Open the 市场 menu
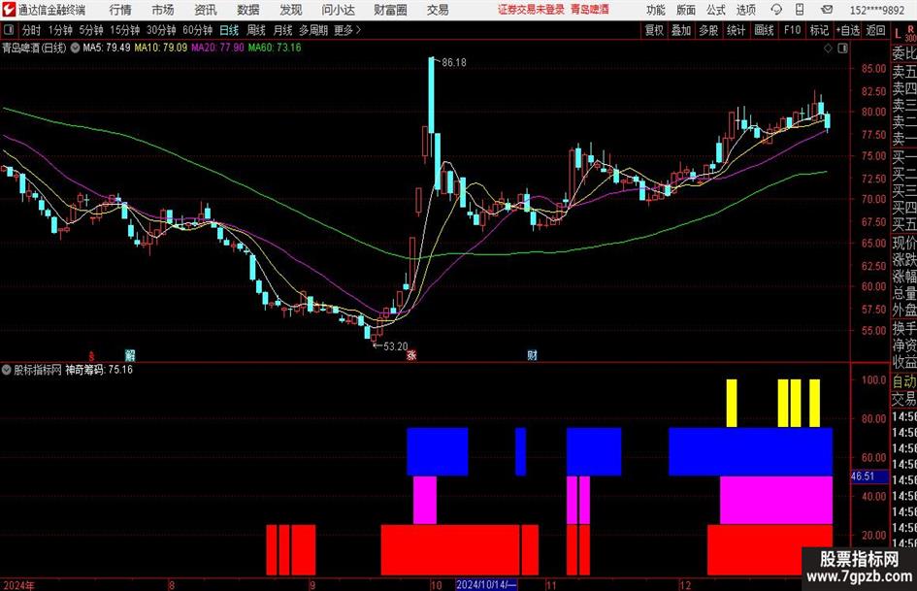This screenshot has height=591, width=917. [x=163, y=10]
